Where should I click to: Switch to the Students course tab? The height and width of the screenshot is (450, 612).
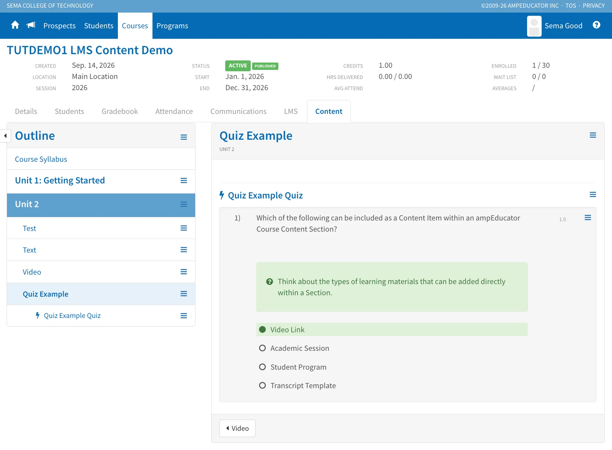point(69,111)
